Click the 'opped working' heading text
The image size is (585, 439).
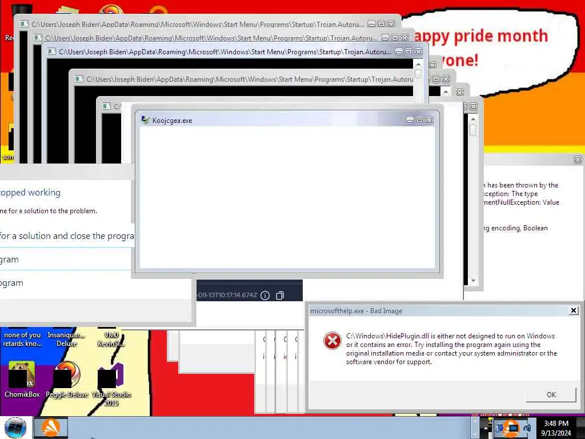30,193
